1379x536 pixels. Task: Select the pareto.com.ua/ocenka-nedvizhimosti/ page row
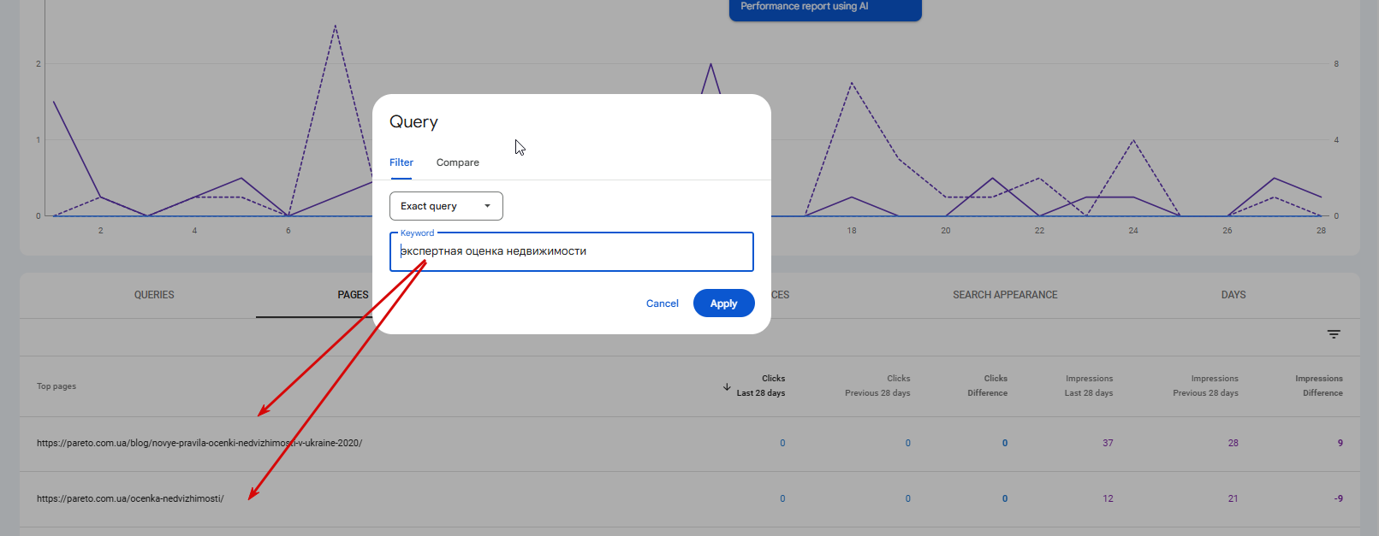[130, 498]
